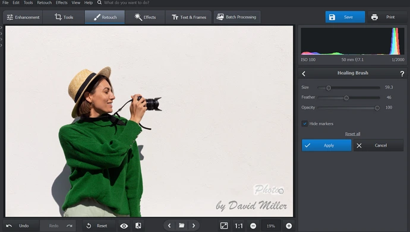Click the 'What do you want to do?' search field
This screenshot has width=410, height=232.
coord(127,2)
